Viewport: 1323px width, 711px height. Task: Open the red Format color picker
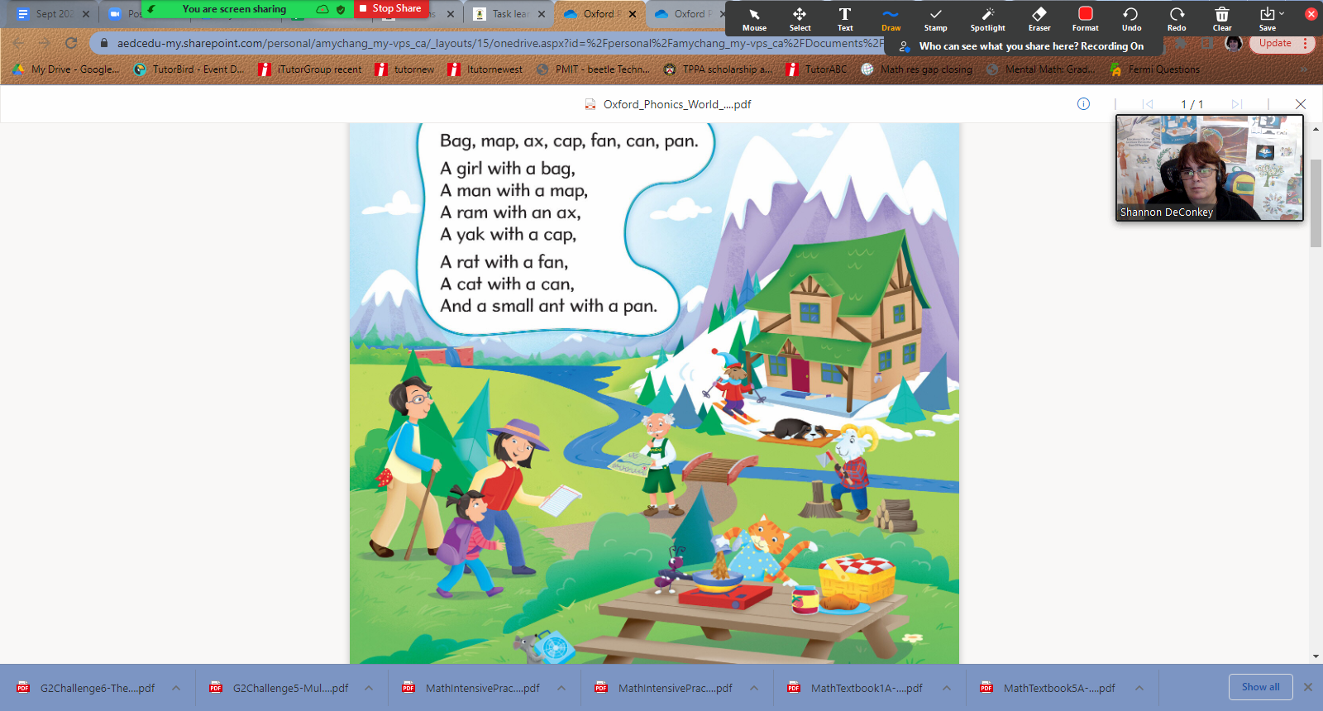pos(1086,18)
